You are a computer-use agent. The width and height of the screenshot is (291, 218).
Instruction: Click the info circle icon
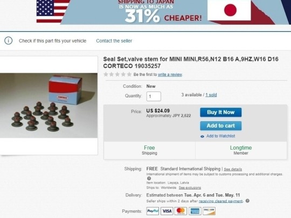click(x=8, y=40)
